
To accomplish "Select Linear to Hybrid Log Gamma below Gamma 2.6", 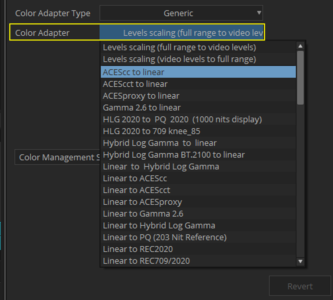I will pyautogui.click(x=198, y=225).
